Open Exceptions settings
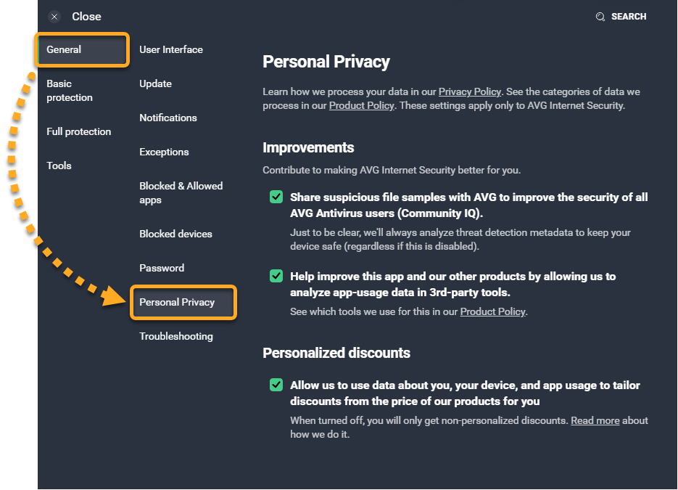 [x=164, y=152]
